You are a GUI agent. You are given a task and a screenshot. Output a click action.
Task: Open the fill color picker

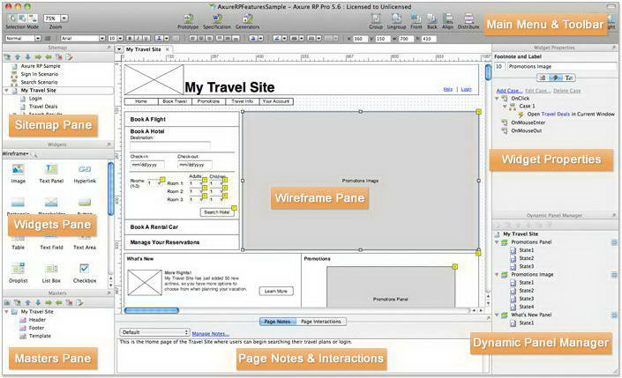click(256, 39)
